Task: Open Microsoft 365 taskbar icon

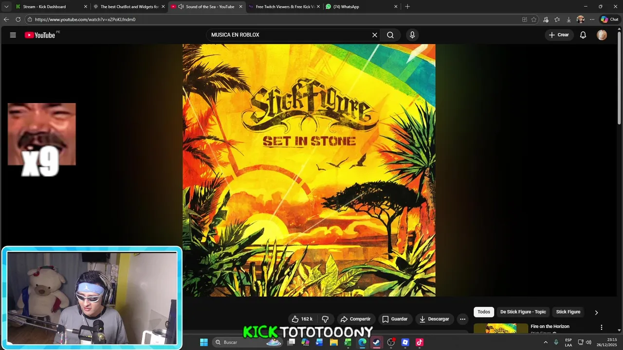Action: click(305, 342)
